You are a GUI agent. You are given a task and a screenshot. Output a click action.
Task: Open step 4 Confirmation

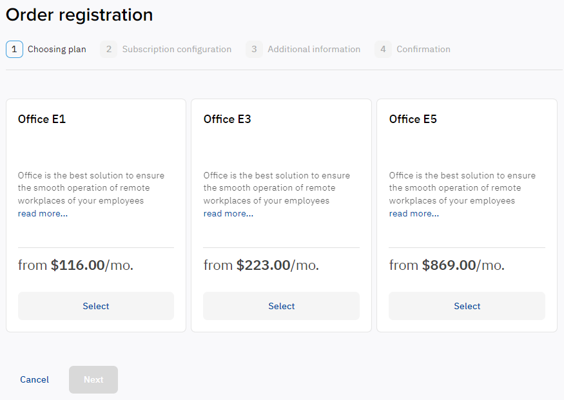[423, 49]
